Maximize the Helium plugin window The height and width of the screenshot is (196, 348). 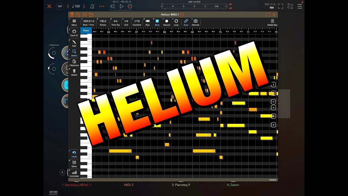[x=268, y=15]
